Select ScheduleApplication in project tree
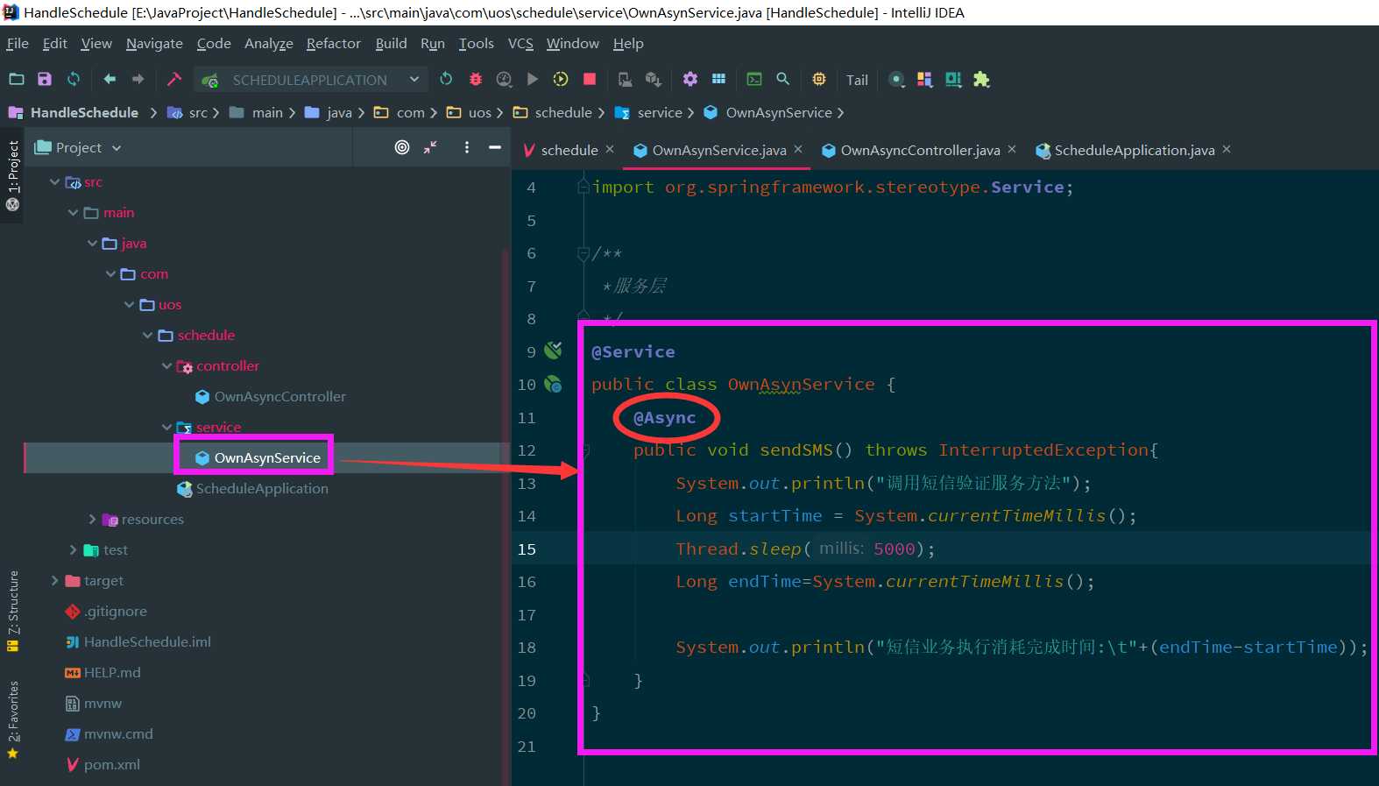This screenshot has width=1379, height=786. [252, 489]
